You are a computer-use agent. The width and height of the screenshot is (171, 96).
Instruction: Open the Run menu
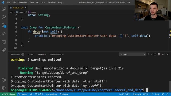pos(43,2)
